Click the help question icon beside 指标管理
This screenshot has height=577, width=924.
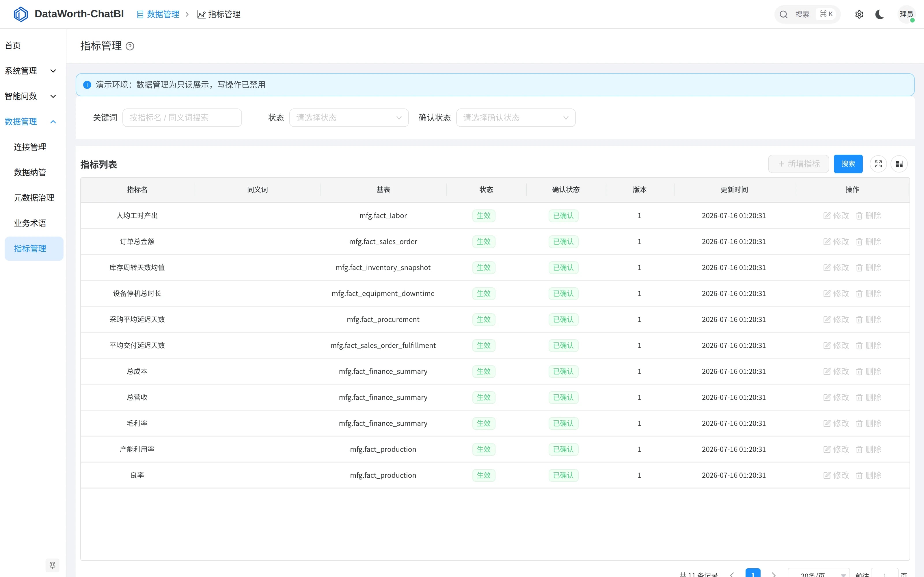(130, 46)
